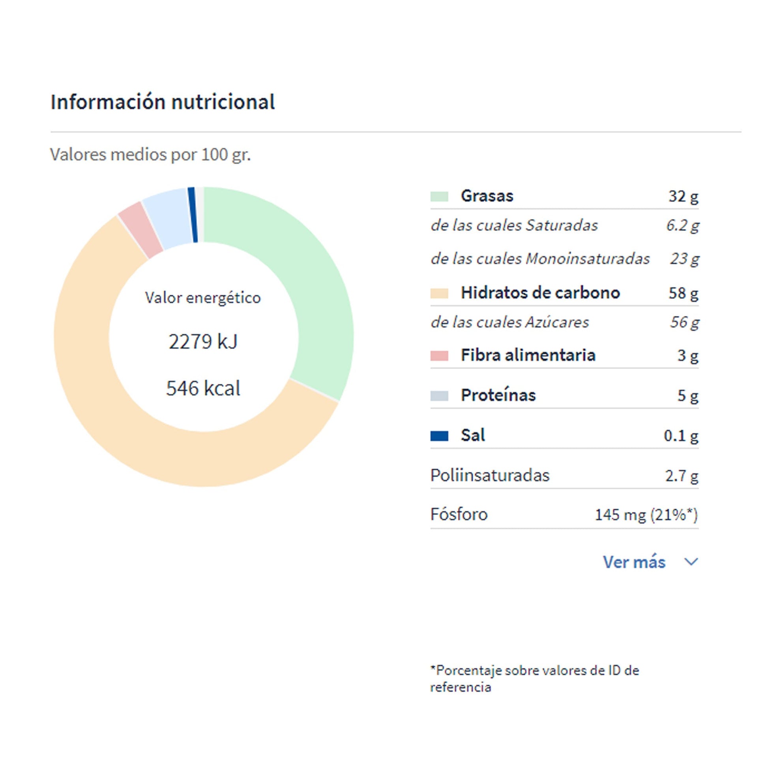The height and width of the screenshot is (768, 768).
Task: Click the grey Proteínas legend swatch
Action: tap(439, 395)
